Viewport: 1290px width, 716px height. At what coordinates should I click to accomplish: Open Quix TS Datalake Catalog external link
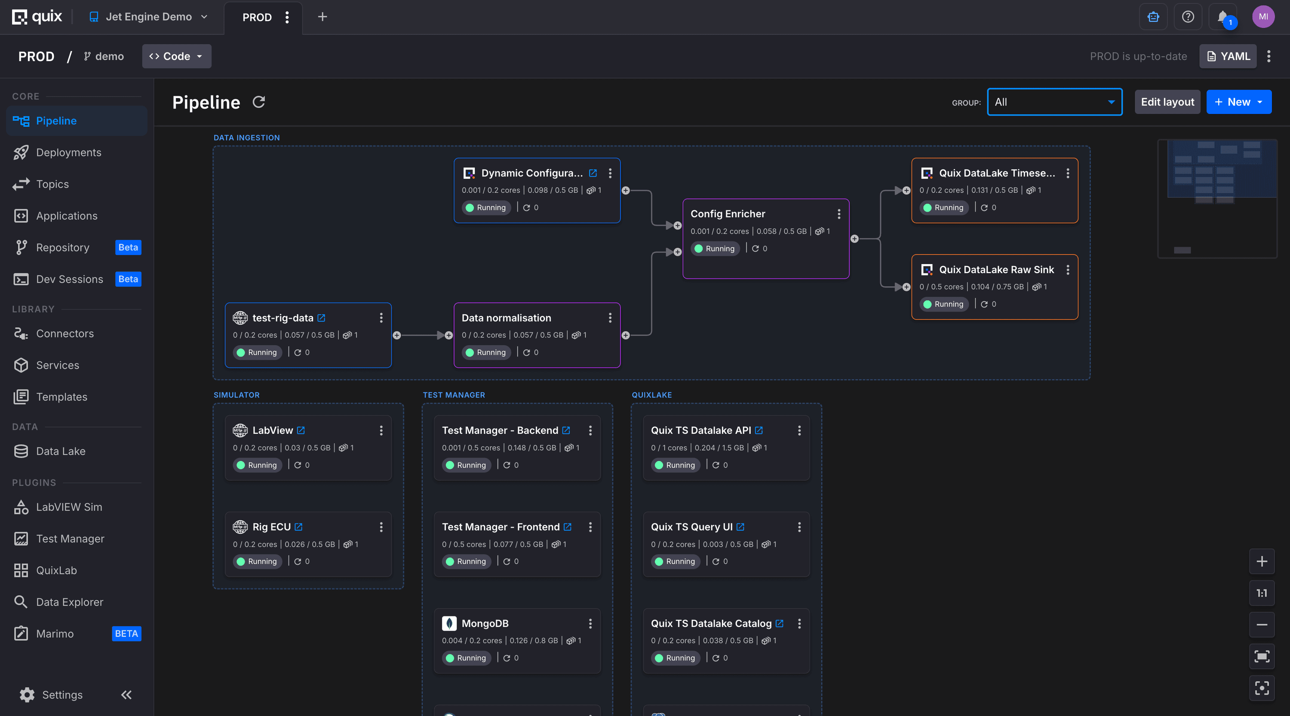[x=780, y=624]
